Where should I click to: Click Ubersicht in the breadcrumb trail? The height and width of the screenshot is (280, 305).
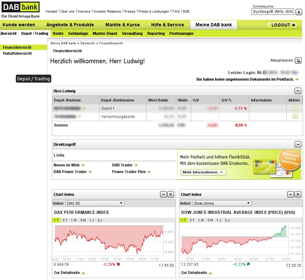pyautogui.click(x=87, y=43)
